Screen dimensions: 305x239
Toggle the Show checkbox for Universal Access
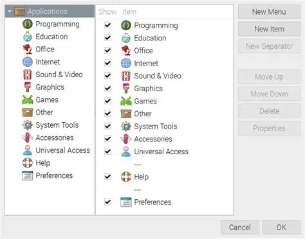click(107, 152)
